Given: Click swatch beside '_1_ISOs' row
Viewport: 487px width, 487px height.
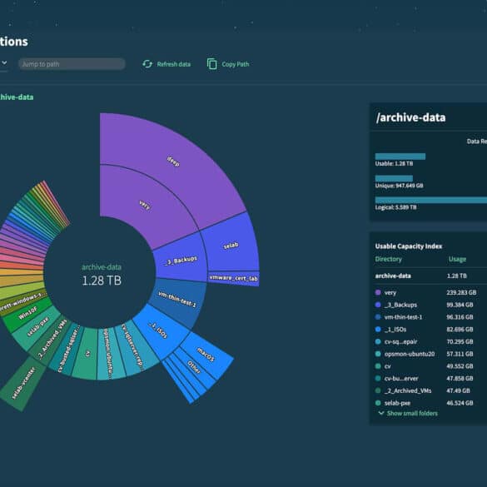Looking at the screenshot, I should point(378,329).
